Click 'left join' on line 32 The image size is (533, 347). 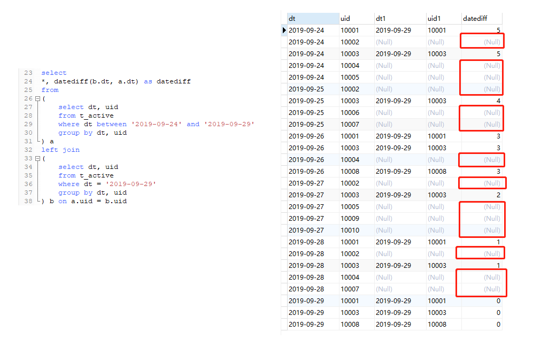(60, 150)
